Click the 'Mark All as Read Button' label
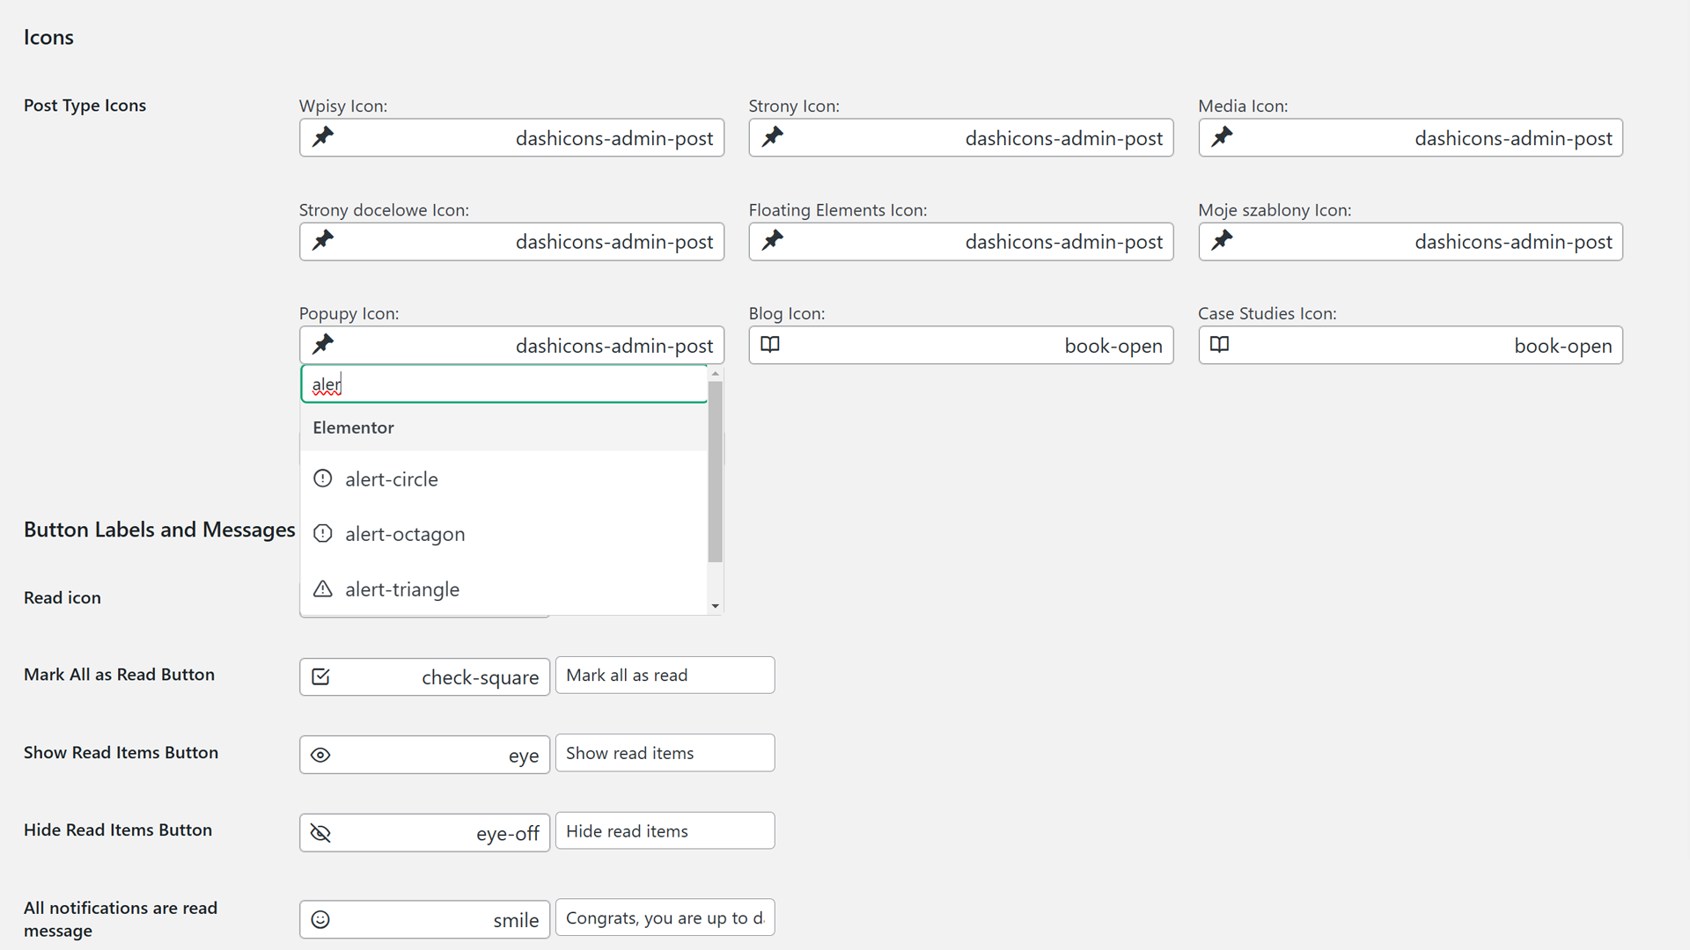 119,675
